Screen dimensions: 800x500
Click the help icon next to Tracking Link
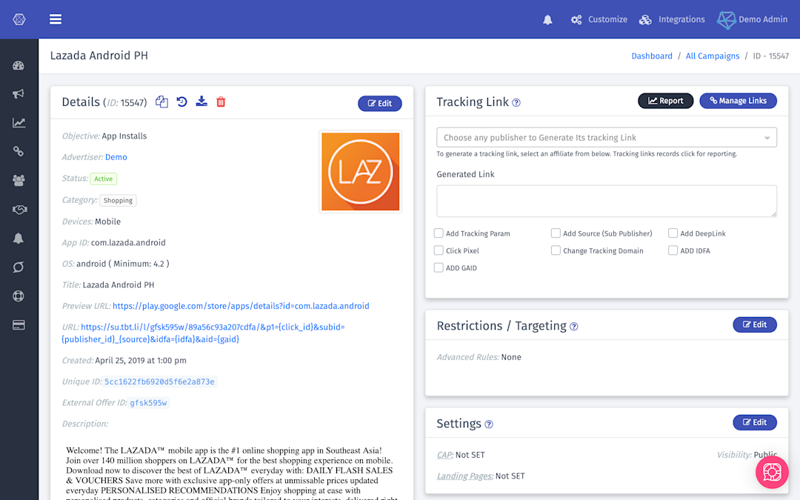pyautogui.click(x=516, y=102)
